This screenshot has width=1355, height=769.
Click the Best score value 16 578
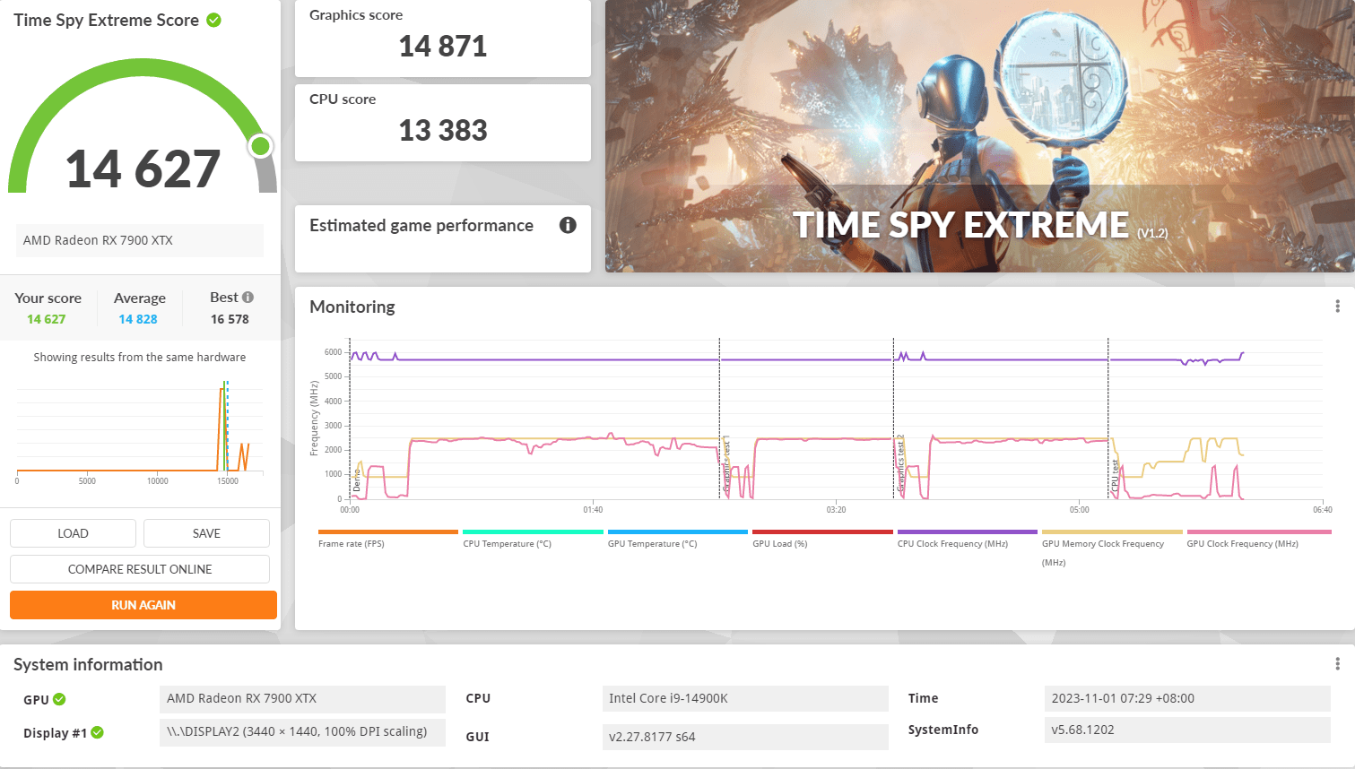[x=230, y=319]
